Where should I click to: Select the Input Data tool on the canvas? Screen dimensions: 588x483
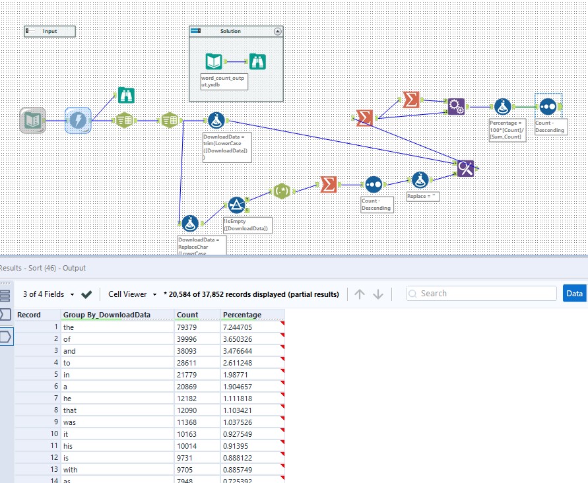click(32, 120)
